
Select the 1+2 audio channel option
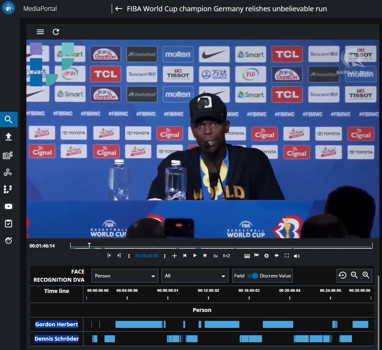coord(226,256)
